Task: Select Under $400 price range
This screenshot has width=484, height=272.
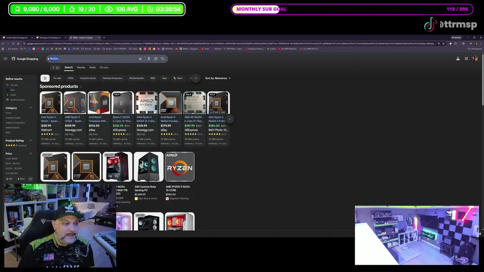Action: [11, 159]
